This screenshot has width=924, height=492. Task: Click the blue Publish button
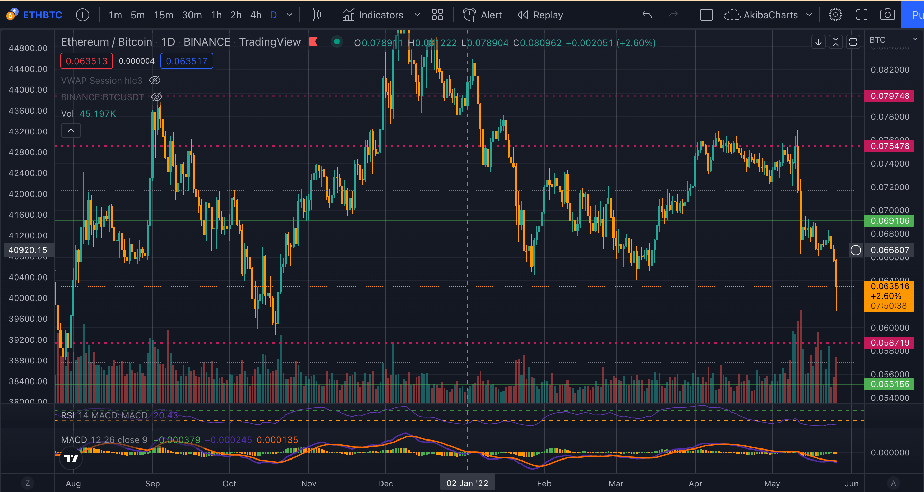pyautogui.click(x=913, y=15)
